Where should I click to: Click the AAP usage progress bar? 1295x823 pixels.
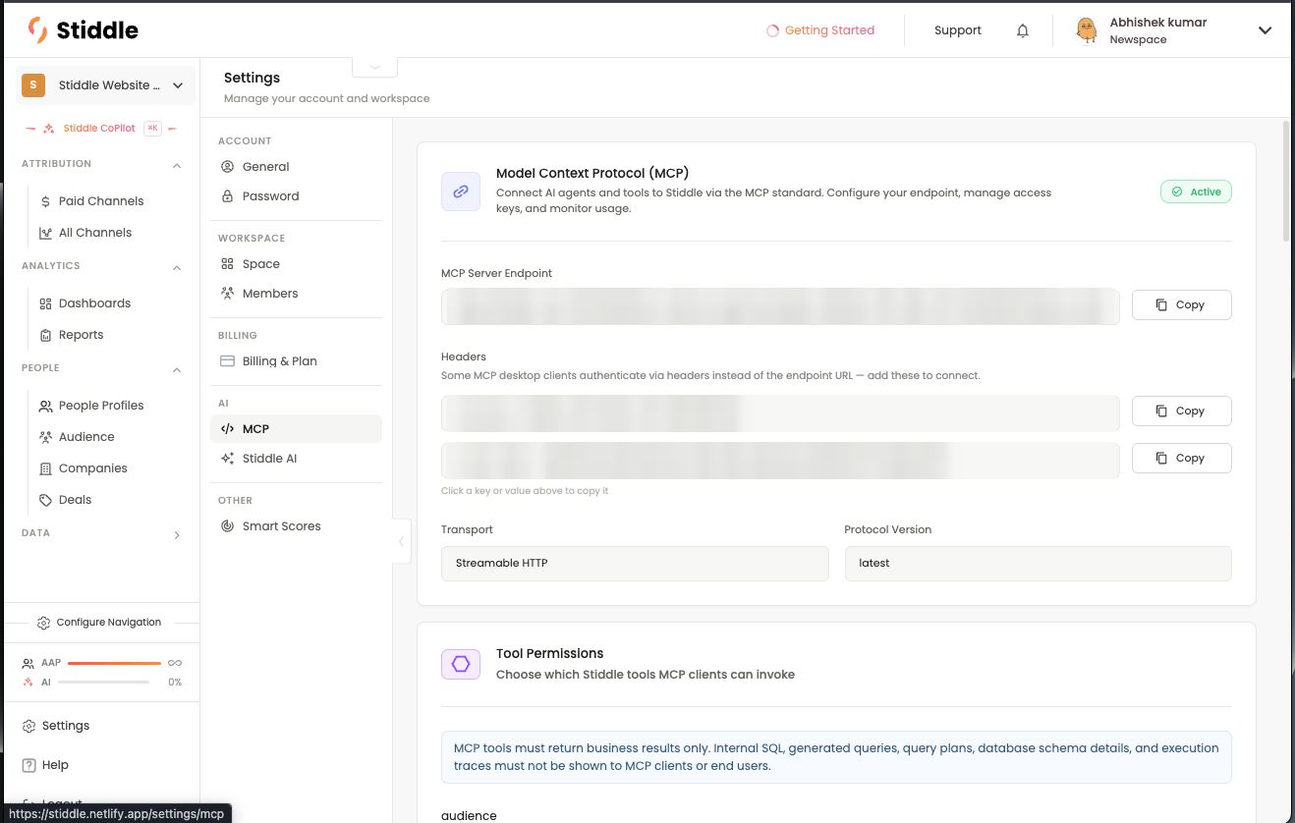[x=114, y=663]
